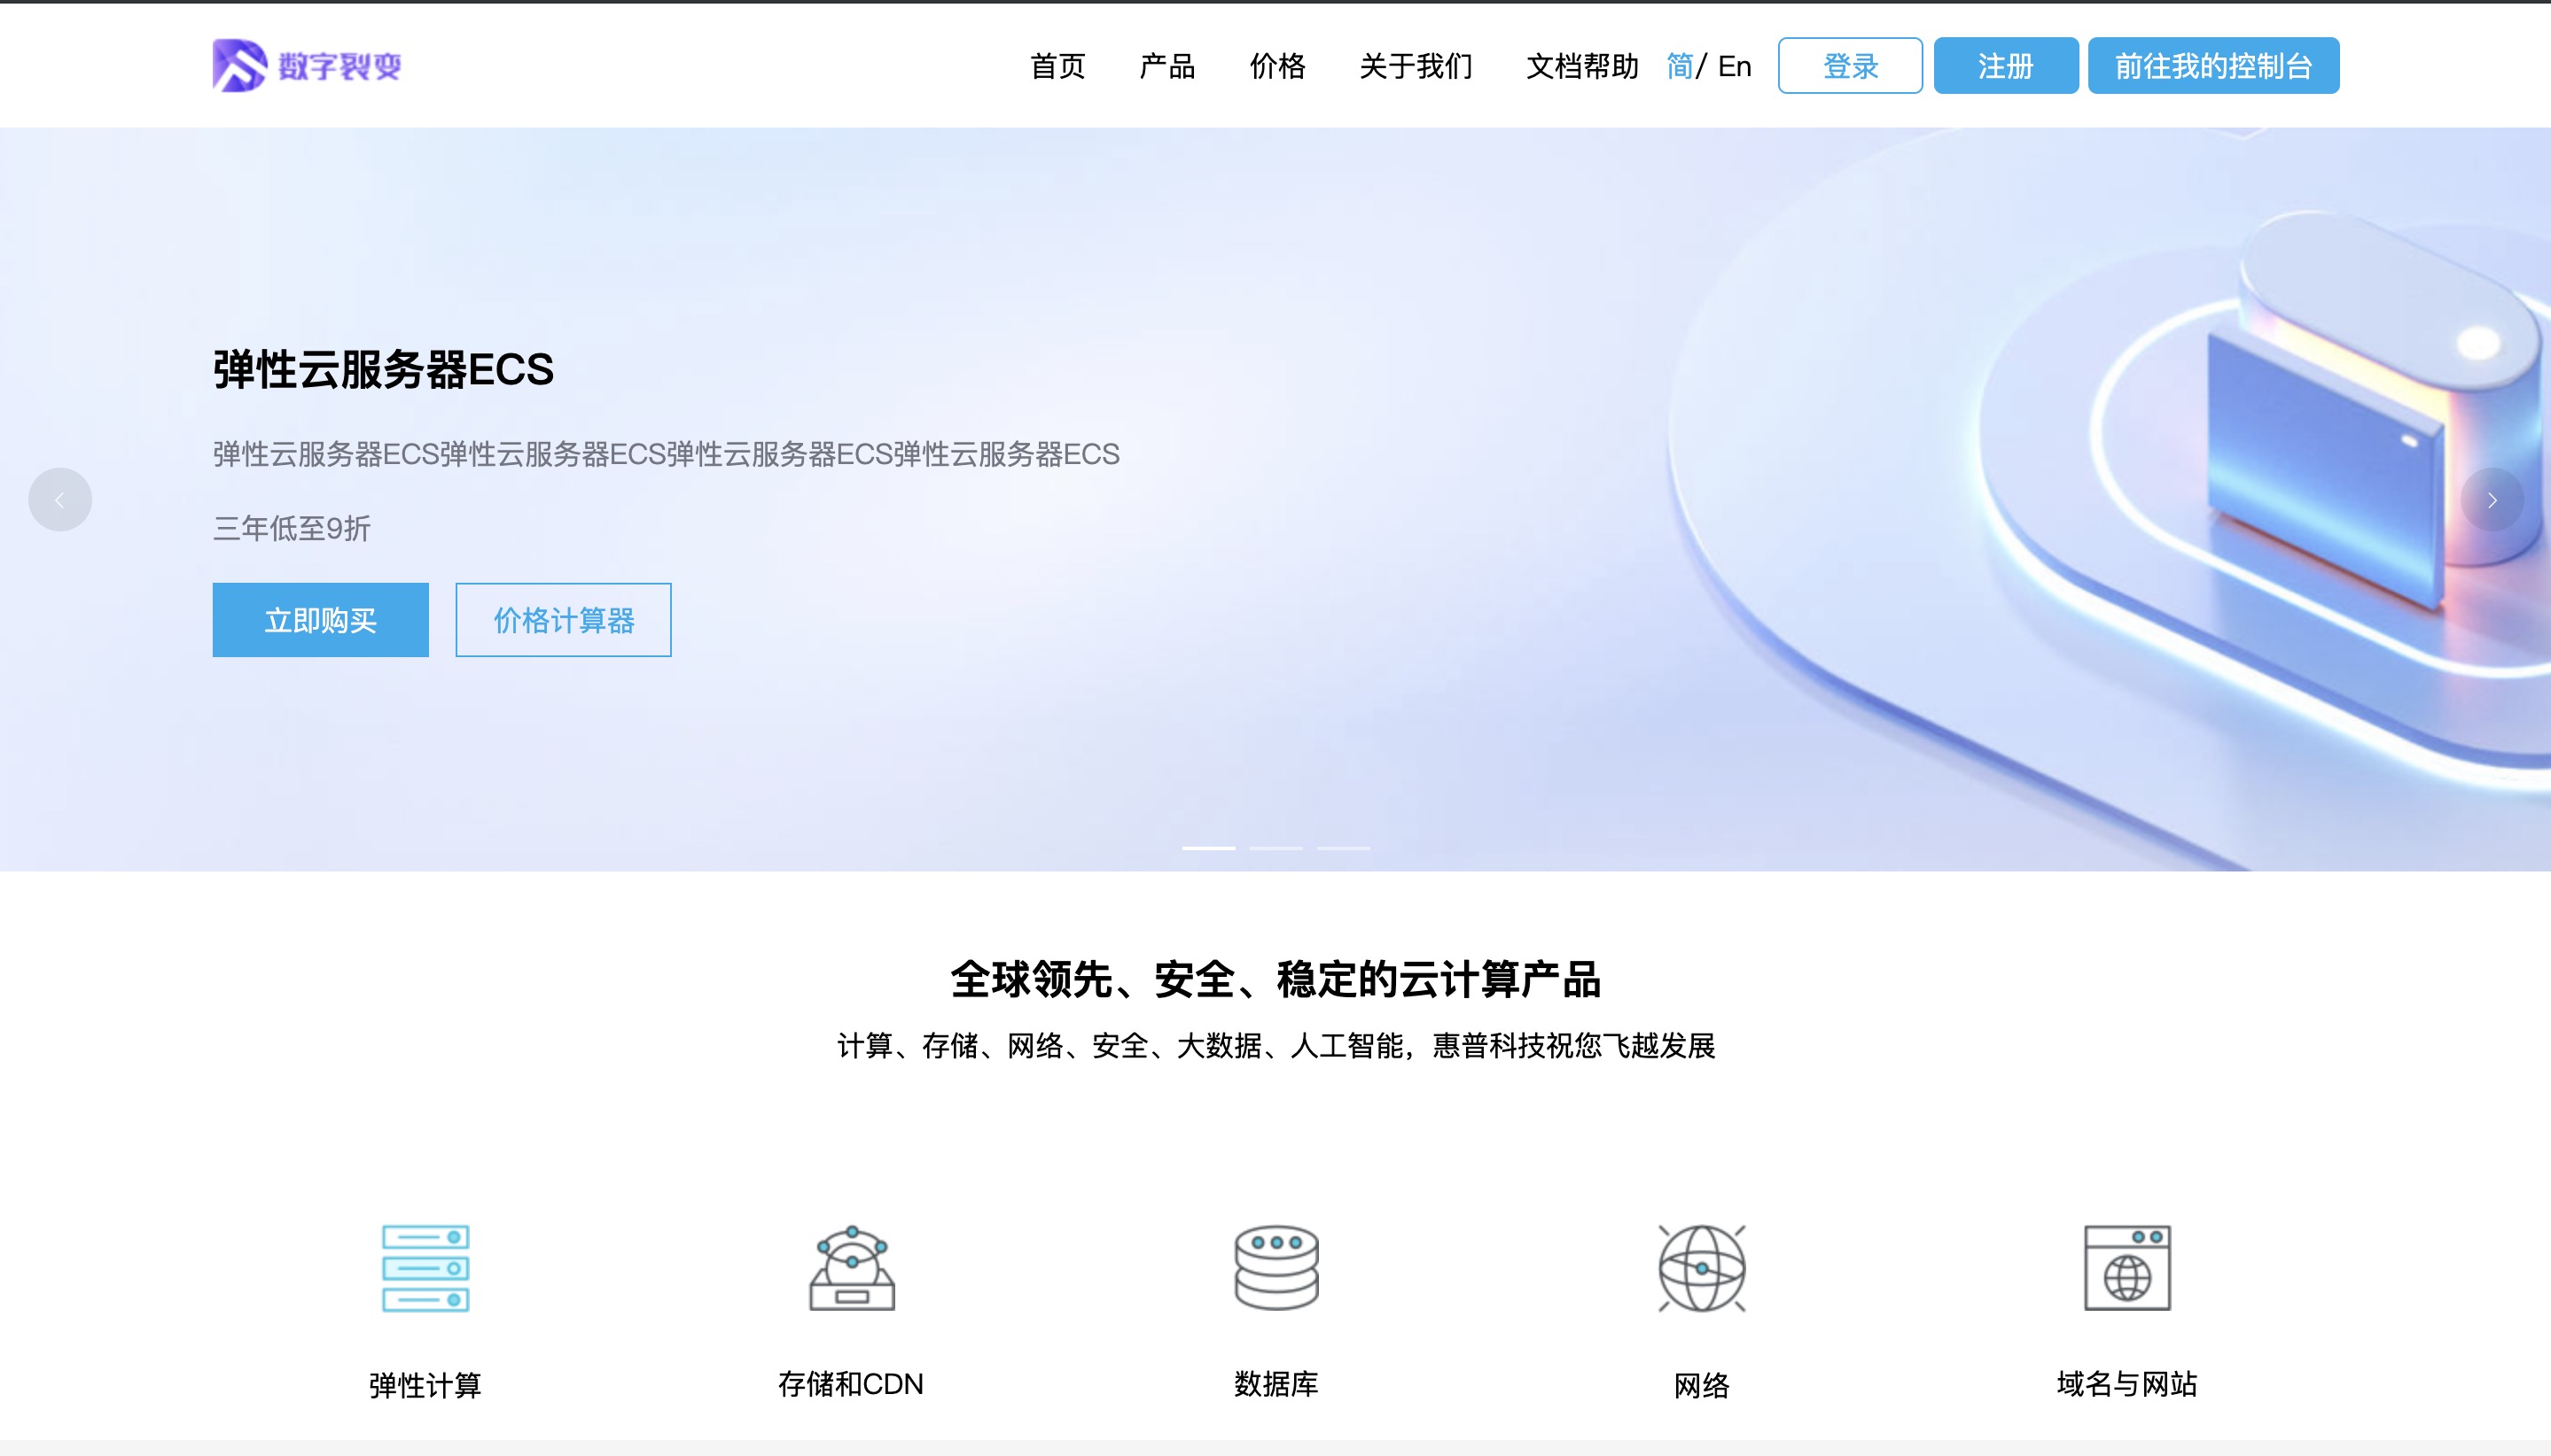Click the 弹性计算 server icon

[x=425, y=1268]
